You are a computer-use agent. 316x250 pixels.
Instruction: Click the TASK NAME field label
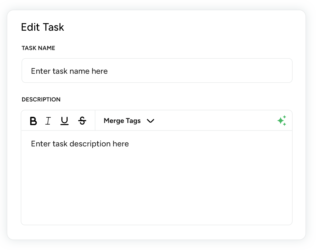[x=38, y=48]
